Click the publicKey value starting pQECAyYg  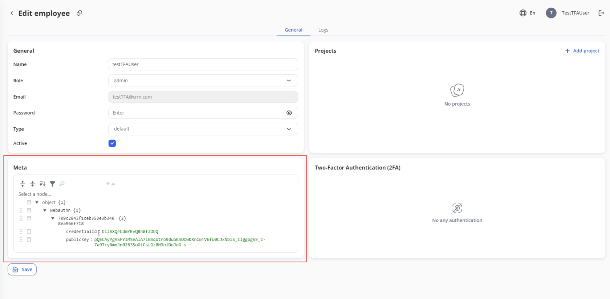pyautogui.click(x=180, y=242)
